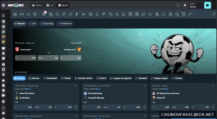217x119 pixels.
Task: Bet on De Graafschap win at 1.73
Action: (92, 107)
